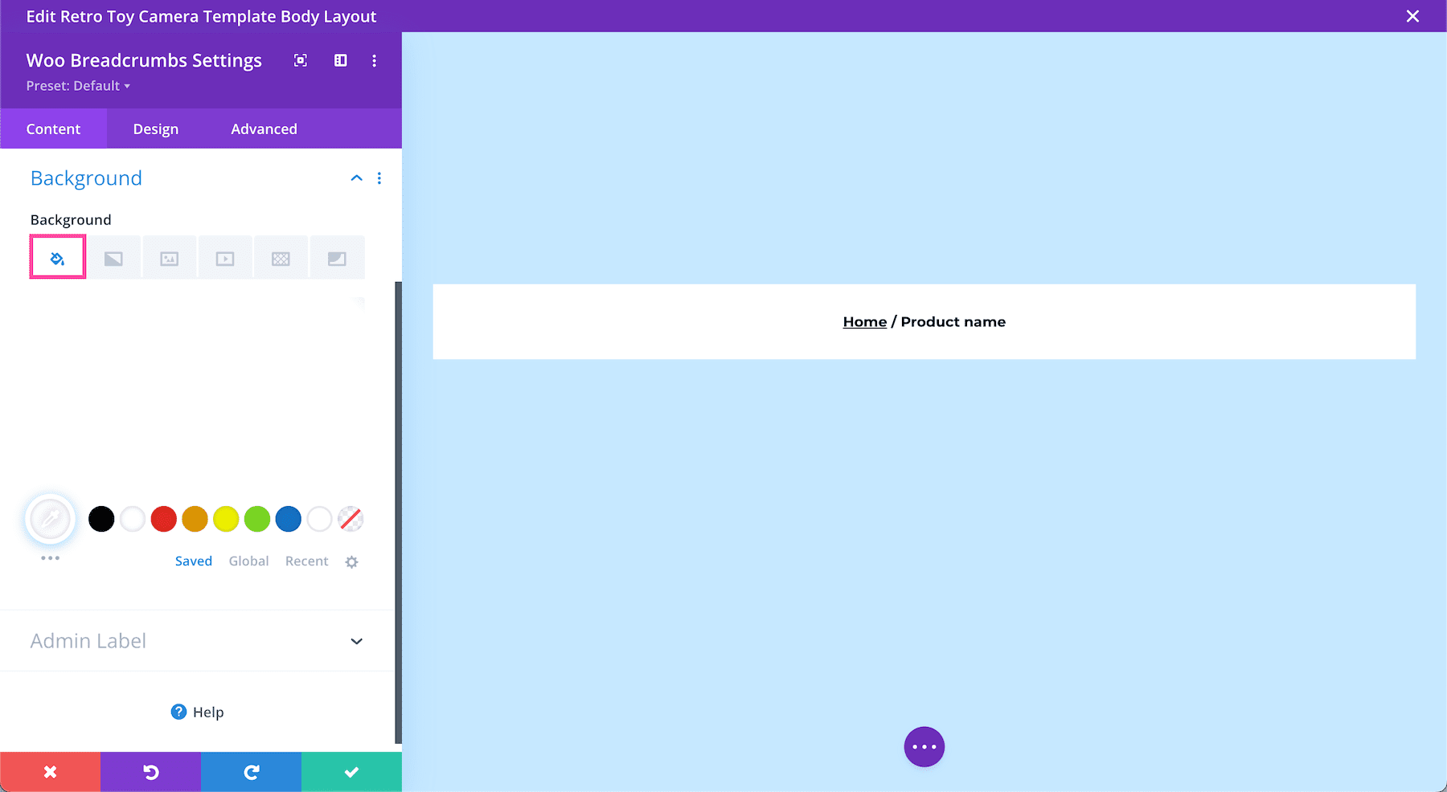Select the paint bucket solid color background
1447x792 pixels.
(x=57, y=256)
